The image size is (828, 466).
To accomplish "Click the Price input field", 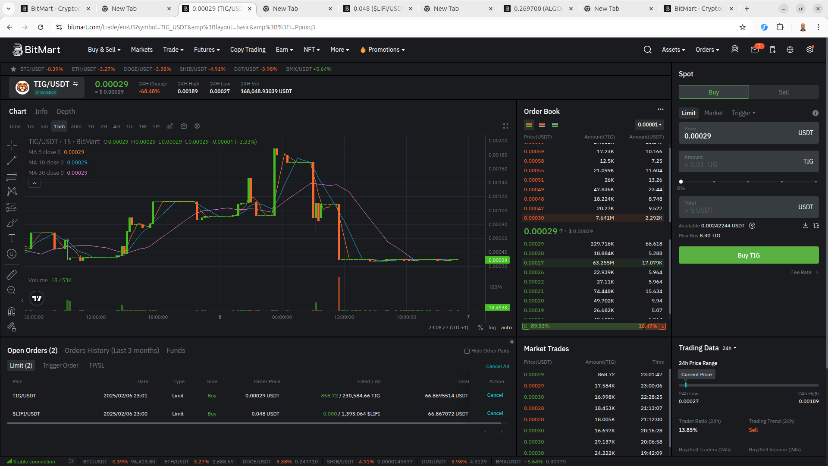I will [x=749, y=133].
